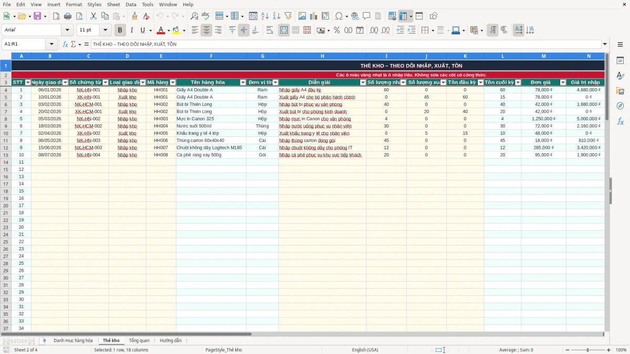This screenshot has height=354, width=630.
Task: Open the Đơn giá filter dropdown
Action: (563, 83)
